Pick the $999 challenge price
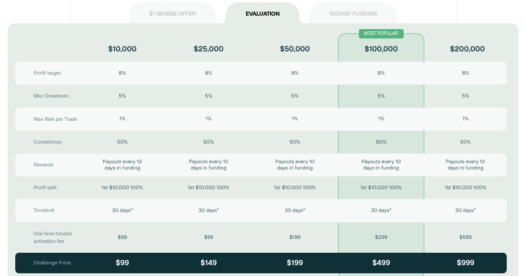Viewport: 526px width, 276px height. pyautogui.click(x=465, y=263)
